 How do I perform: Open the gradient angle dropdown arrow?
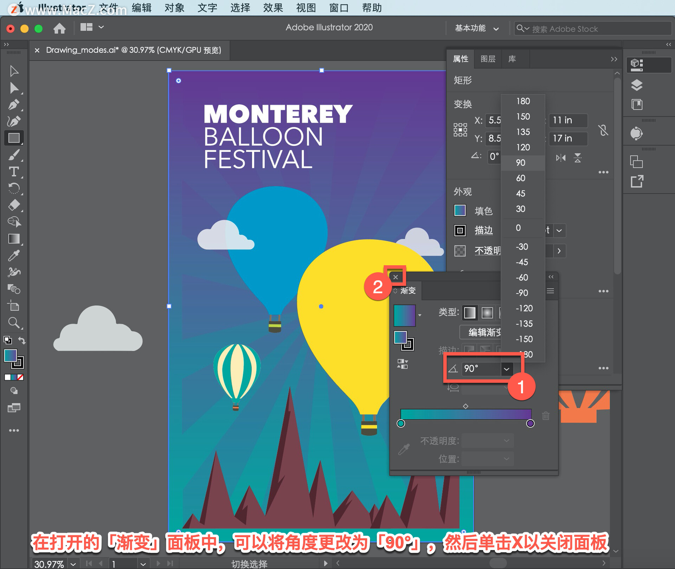pyautogui.click(x=506, y=369)
